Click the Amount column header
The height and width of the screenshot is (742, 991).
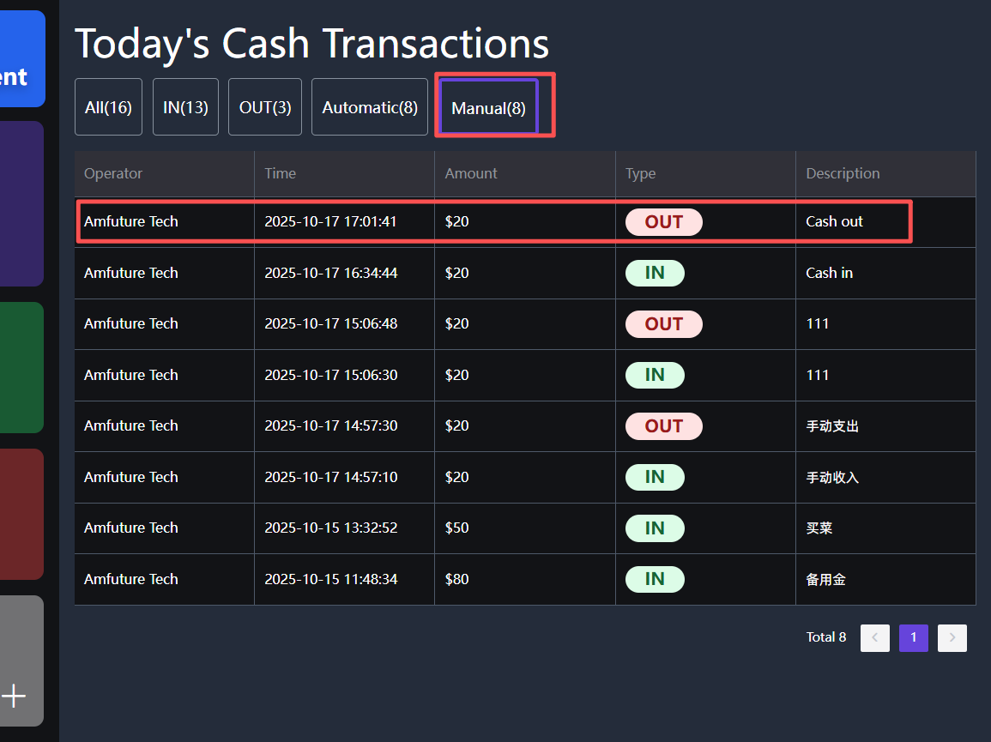click(470, 173)
